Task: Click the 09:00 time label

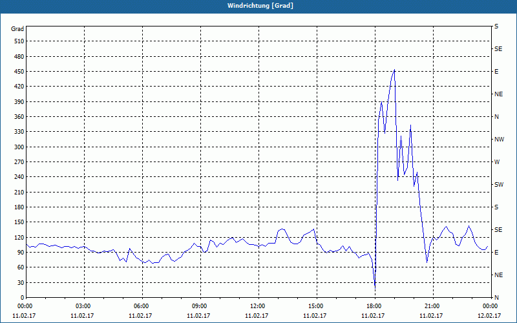Action: (x=200, y=306)
